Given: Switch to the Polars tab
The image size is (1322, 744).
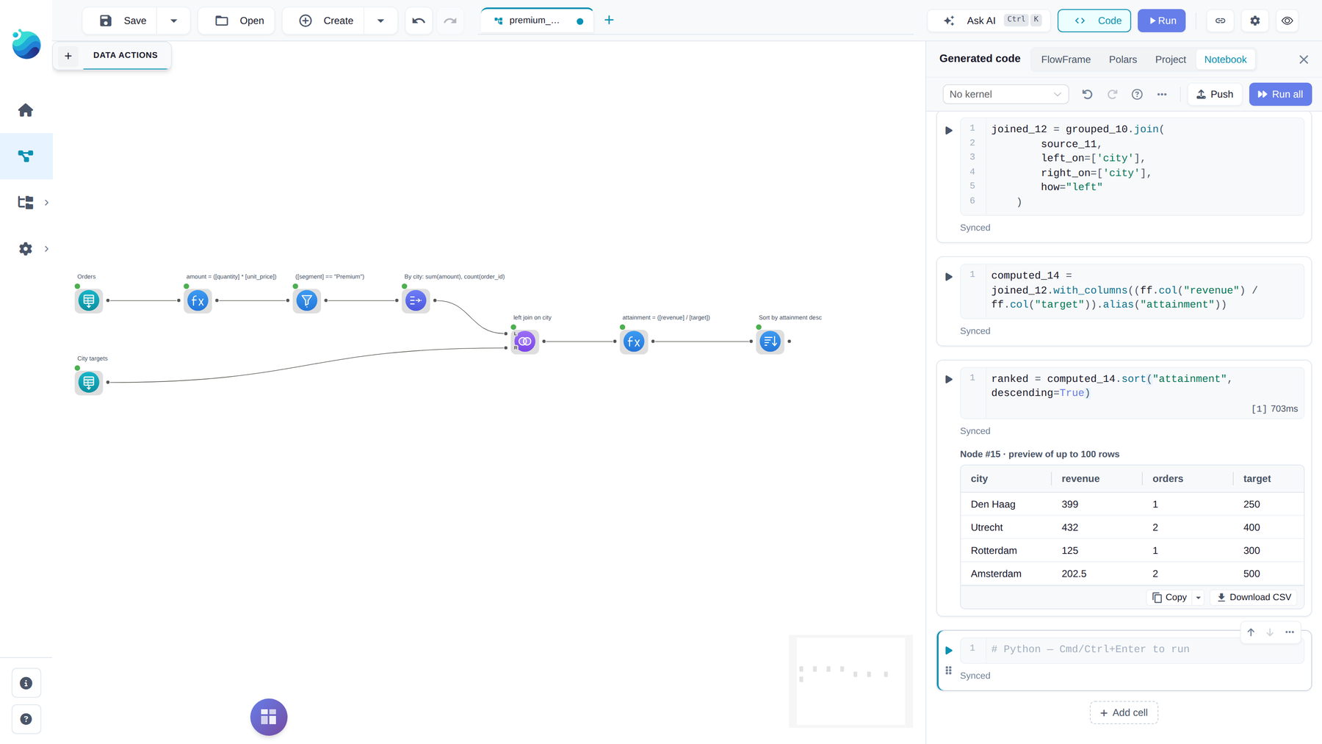Looking at the screenshot, I should [1123, 59].
